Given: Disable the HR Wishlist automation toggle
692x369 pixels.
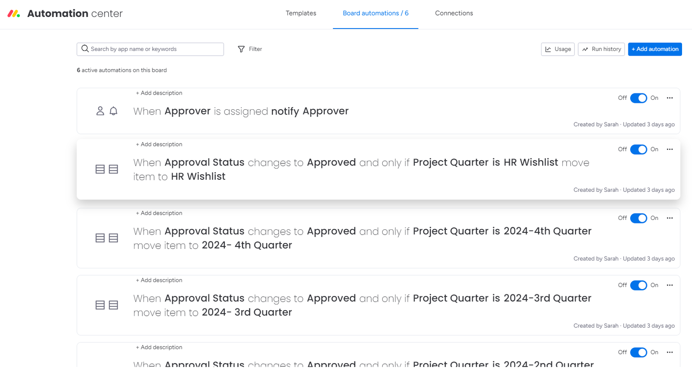Looking at the screenshot, I should (638, 150).
